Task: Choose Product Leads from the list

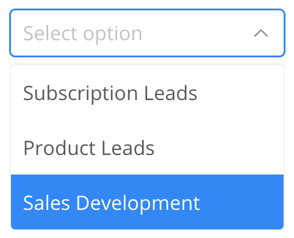Action: pyautogui.click(x=147, y=148)
